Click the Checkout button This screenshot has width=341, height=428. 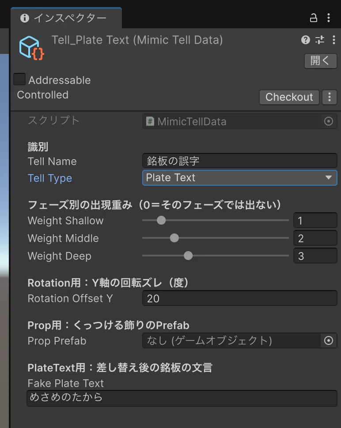tap(289, 97)
